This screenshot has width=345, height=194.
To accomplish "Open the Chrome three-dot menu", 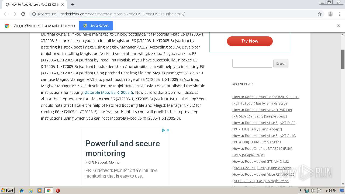I will click(x=339, y=14).
